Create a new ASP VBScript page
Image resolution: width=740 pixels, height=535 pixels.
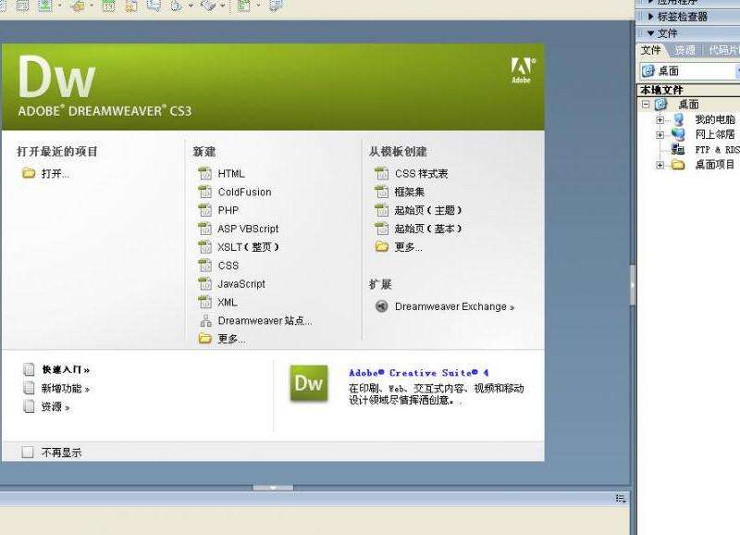(239, 229)
